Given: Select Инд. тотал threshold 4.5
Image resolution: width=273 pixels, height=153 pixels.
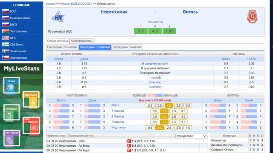Looking at the screenshot, I should click(188, 127).
